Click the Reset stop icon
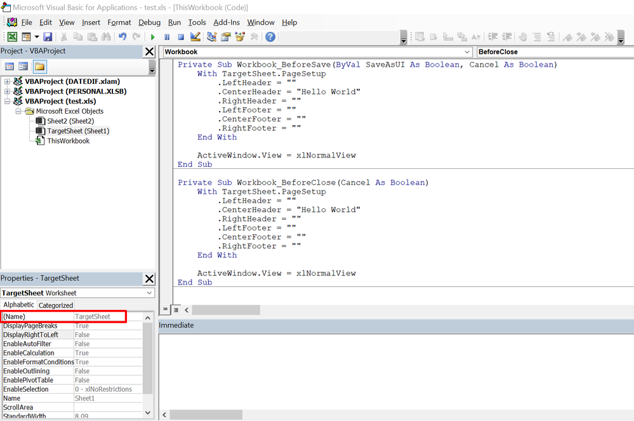The height and width of the screenshot is (421, 634). pyautogui.click(x=181, y=37)
